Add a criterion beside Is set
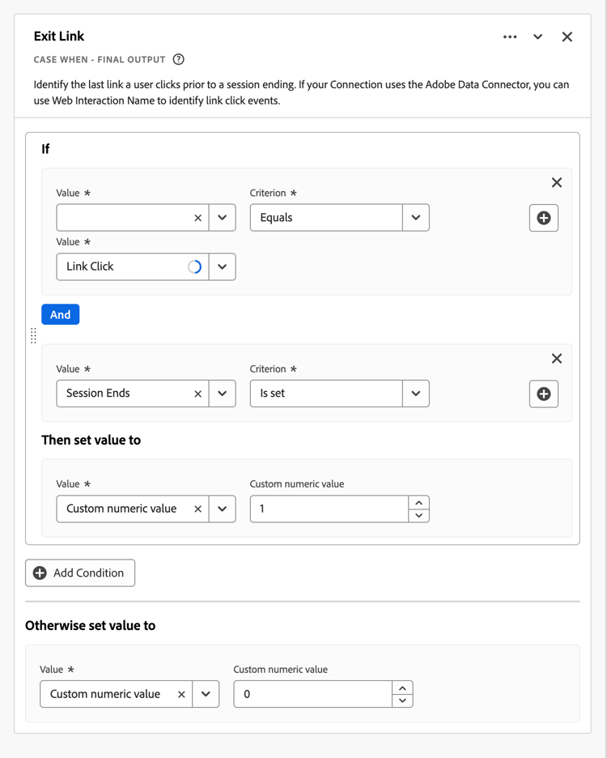Screen dimensions: 607x758 click(544, 394)
